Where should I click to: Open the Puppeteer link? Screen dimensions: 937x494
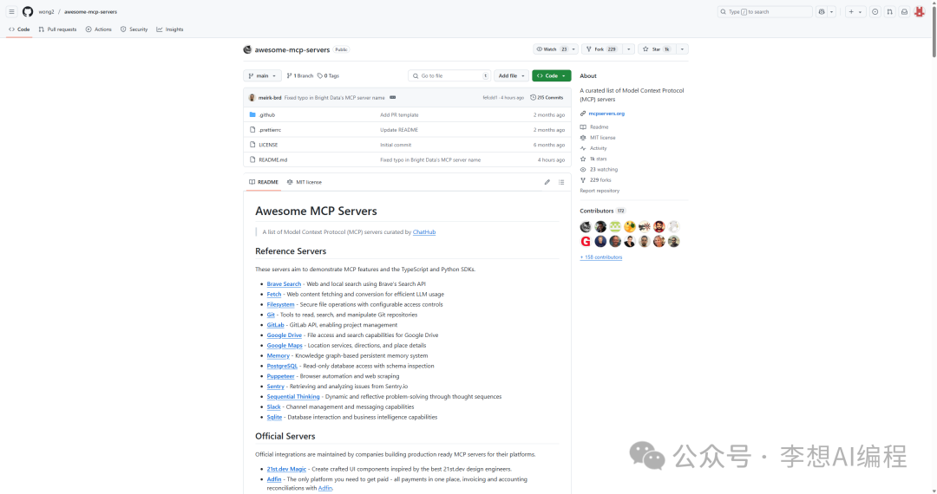280,376
